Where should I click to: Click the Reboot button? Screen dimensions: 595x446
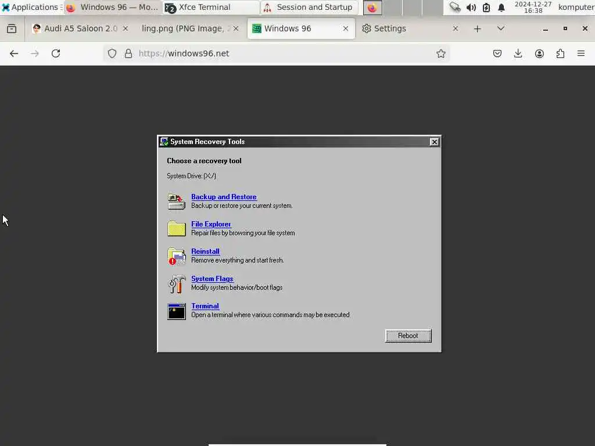click(x=408, y=336)
